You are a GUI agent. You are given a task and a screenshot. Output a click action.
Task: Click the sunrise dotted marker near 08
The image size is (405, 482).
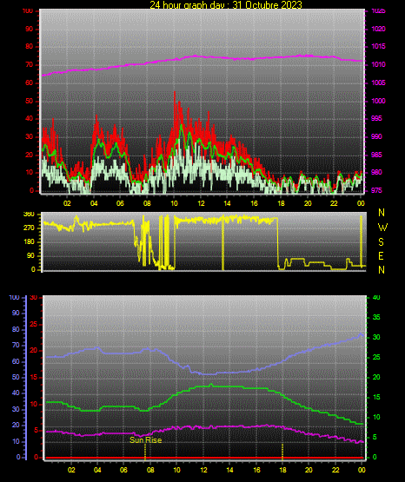(145, 452)
